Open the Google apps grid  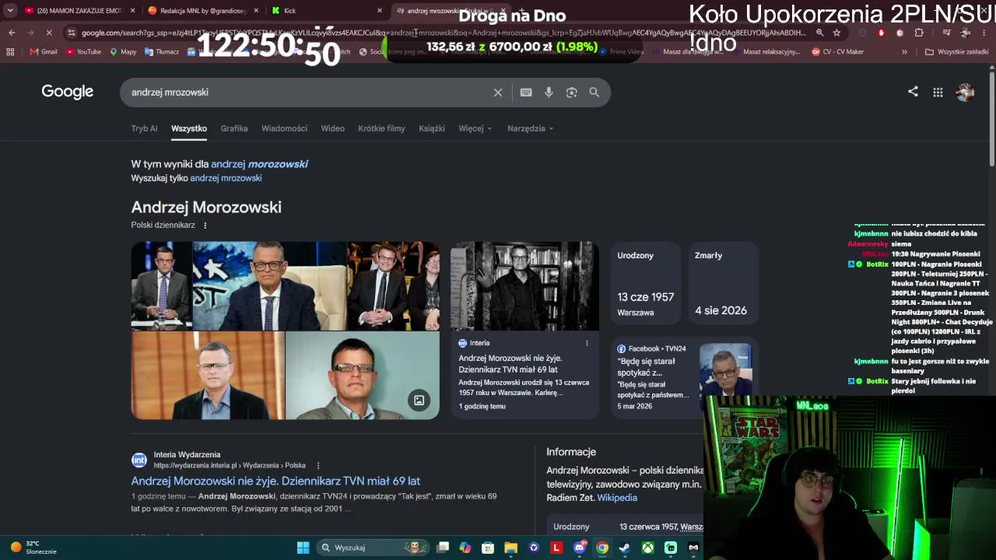(938, 93)
